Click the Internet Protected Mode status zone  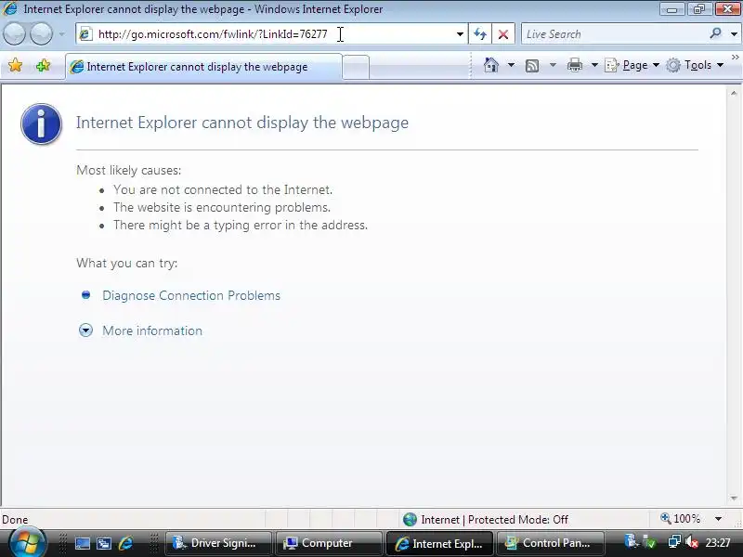(486, 520)
